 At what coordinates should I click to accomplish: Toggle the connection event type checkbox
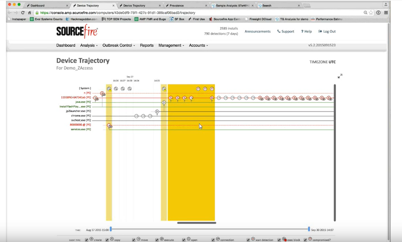[x=213, y=240]
